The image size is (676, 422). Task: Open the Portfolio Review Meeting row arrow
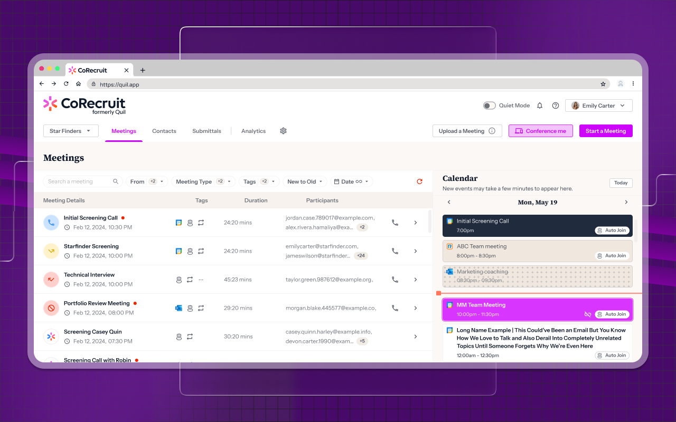[416, 308]
